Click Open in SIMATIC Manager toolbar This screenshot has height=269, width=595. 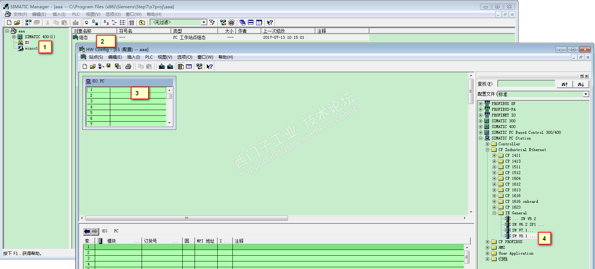pos(17,22)
